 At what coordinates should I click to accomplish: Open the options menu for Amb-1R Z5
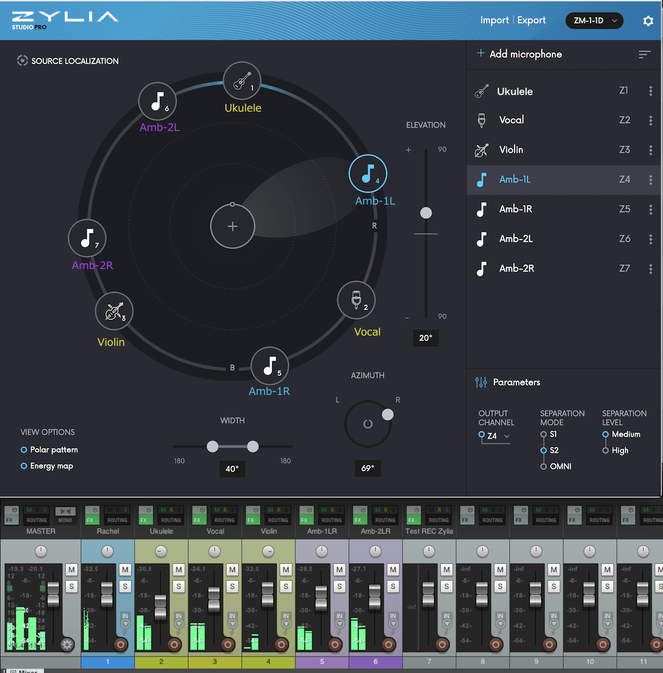coord(651,210)
